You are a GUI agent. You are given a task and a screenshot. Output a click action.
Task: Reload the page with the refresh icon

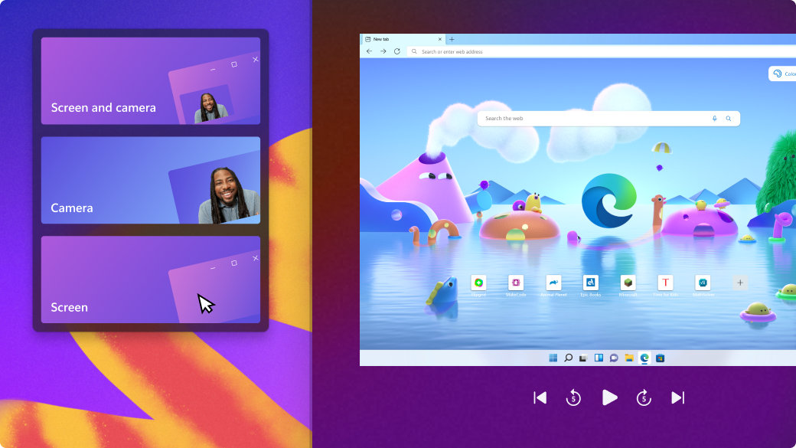(396, 51)
